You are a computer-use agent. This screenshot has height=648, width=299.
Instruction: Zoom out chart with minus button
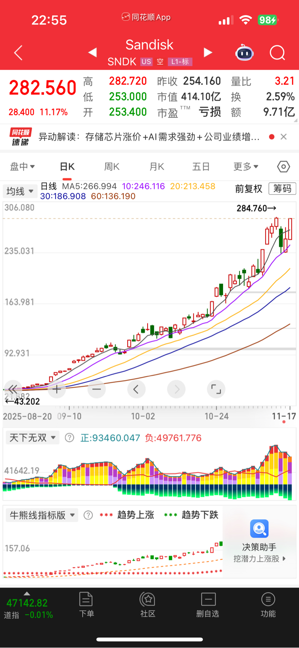pyautogui.click(x=97, y=389)
